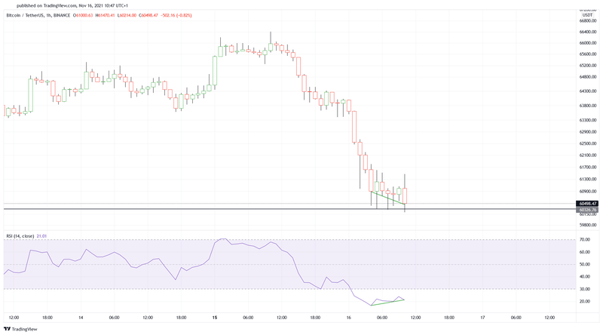Click the 59800.00 price axis label
603x335 pixels.
tap(588, 225)
